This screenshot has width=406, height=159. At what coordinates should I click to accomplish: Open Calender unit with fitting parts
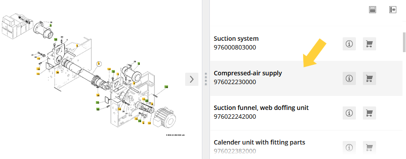coord(306,147)
